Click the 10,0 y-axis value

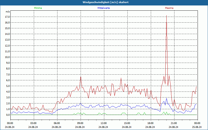tap(8, 57)
